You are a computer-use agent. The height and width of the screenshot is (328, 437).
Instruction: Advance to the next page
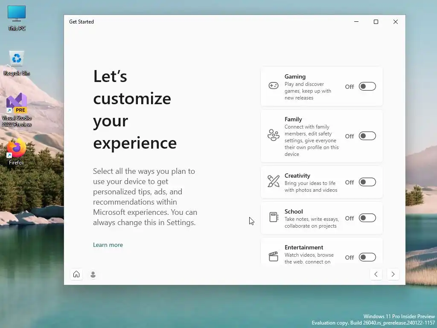(393, 274)
